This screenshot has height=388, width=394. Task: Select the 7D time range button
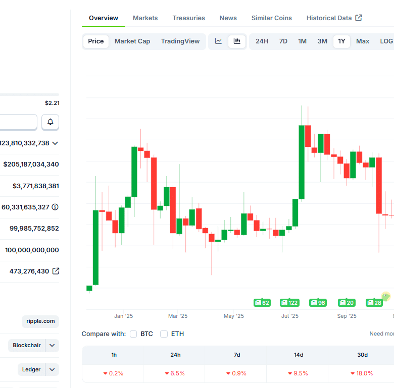[x=283, y=41]
